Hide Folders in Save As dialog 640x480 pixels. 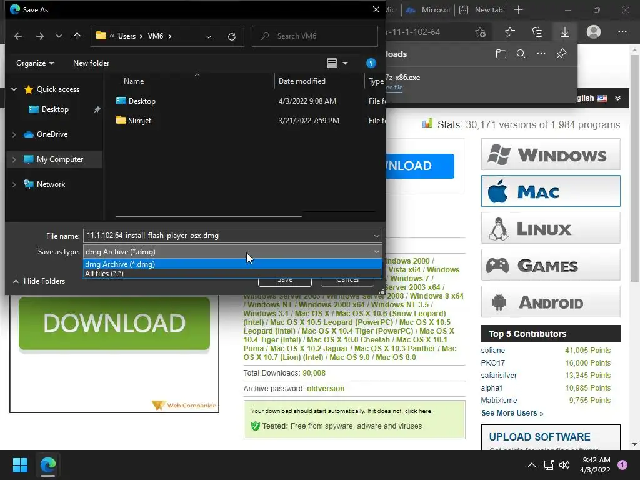click(x=39, y=281)
